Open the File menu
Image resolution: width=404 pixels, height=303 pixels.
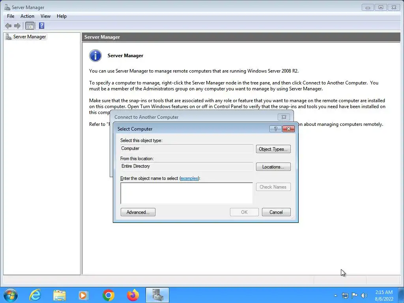pos(11,16)
